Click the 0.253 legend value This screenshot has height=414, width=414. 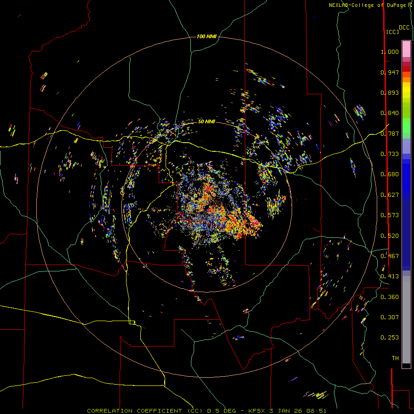(390, 338)
